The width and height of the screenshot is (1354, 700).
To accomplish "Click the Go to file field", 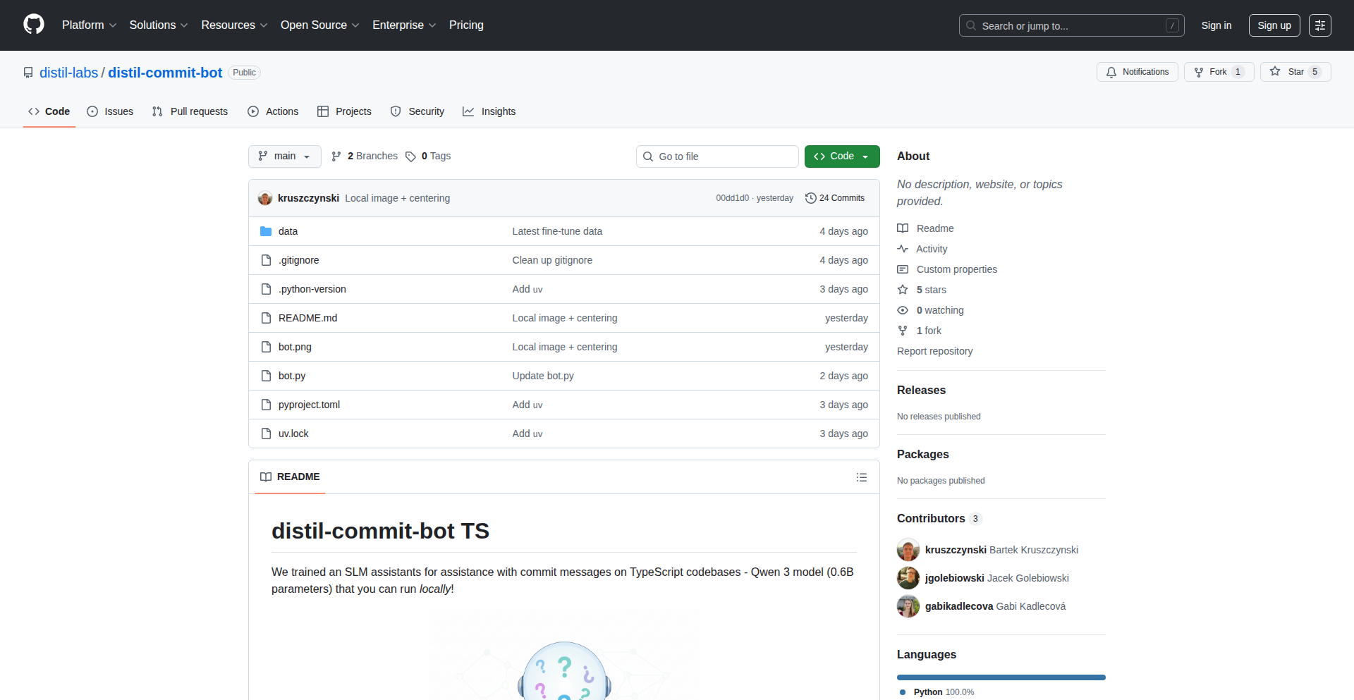I will (716, 156).
